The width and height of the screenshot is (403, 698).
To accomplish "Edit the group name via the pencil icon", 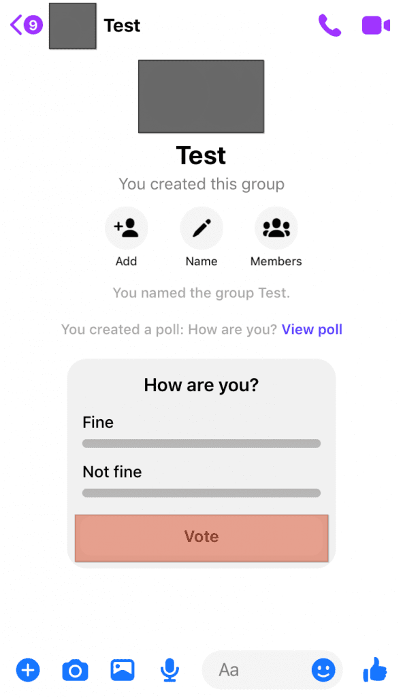I will 201,227.
